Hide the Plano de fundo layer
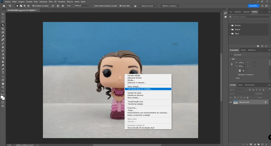Image resolution: width=271 pixels, height=146 pixels. 231,102
